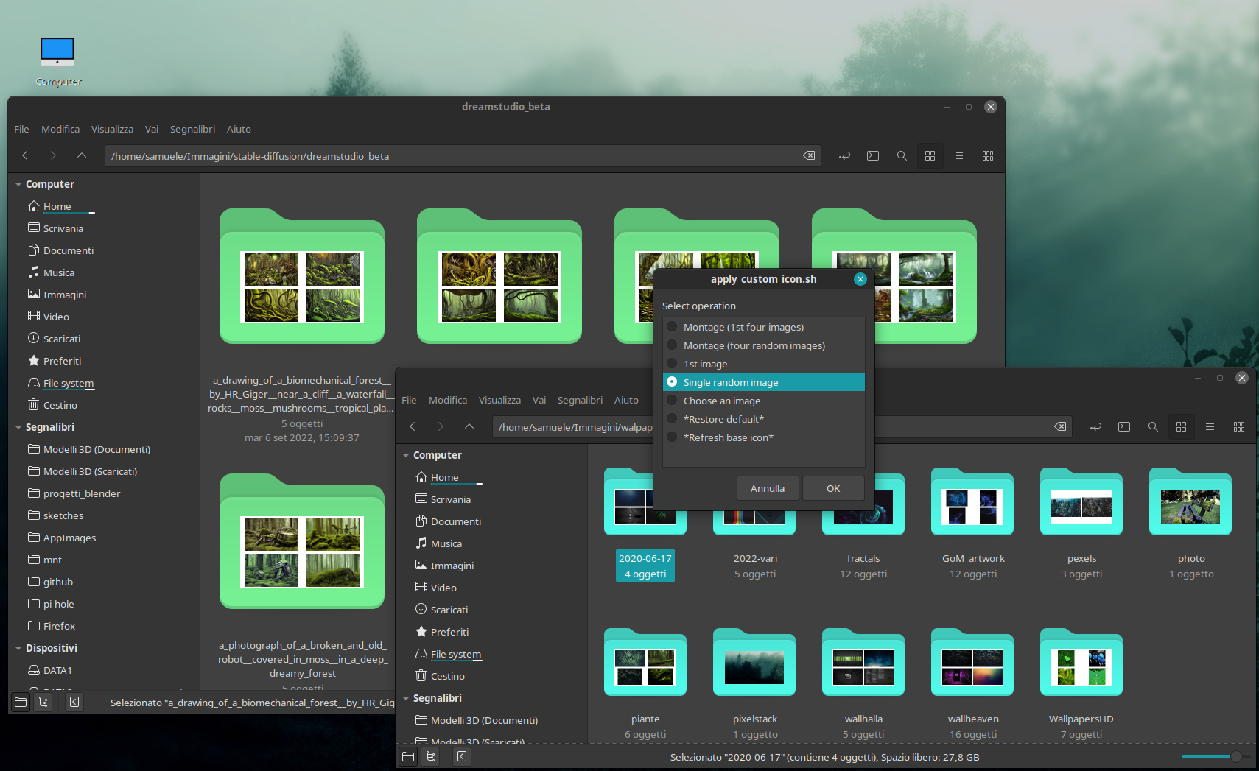Toggle location entry icon in dreamstudio_beta toolbar
The width and height of the screenshot is (1259, 771).
click(844, 156)
